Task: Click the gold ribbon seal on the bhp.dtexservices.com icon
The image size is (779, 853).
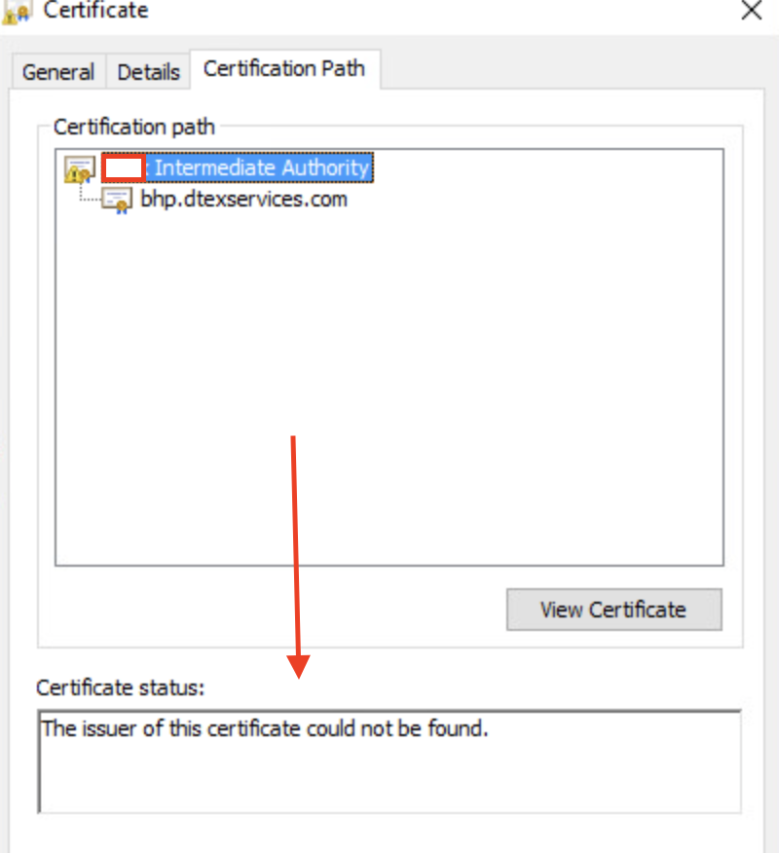Action: tap(122, 205)
